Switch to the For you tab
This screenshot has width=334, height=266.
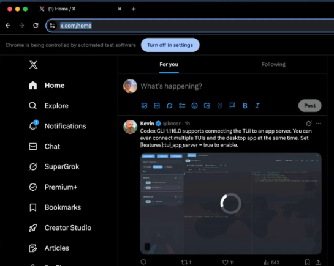coord(169,64)
